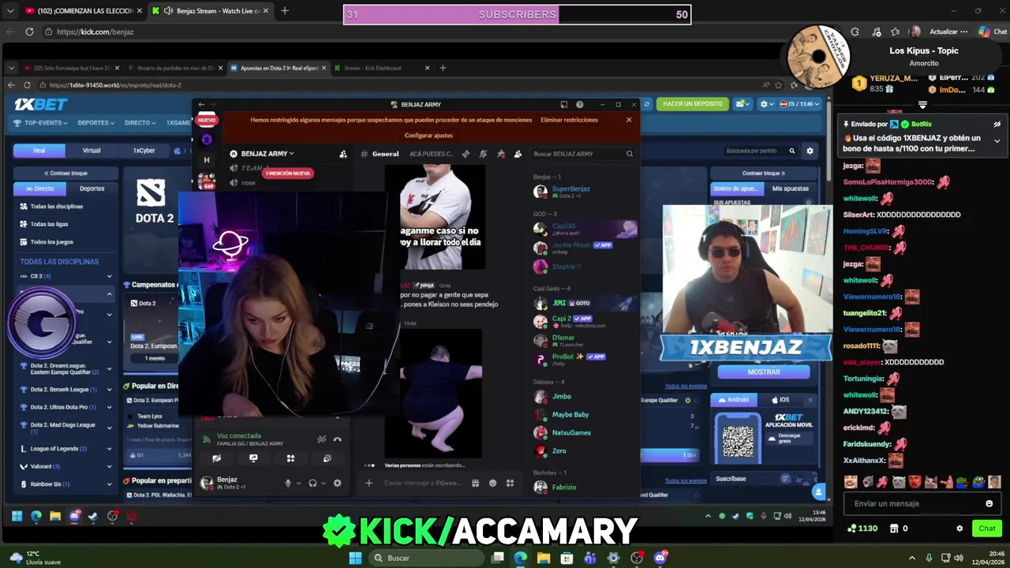This screenshot has height=568, width=1010.
Task: Open Discord user settings gear
Action: coord(337,483)
